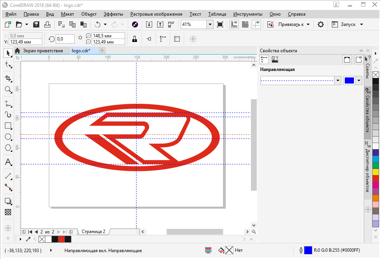This screenshot has height=259, width=381.
Task: Select red swatch in document palette
Action: pyautogui.click(x=61, y=239)
